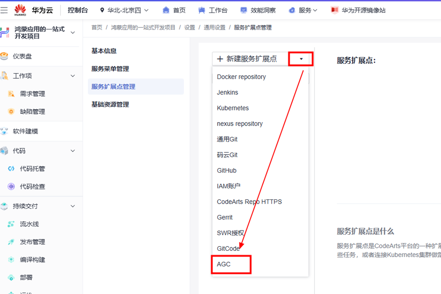
Task: Click the project logo icon in sidebar
Action: point(5,33)
